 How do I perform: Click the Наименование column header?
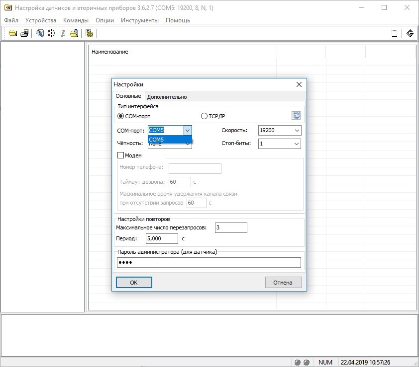coord(110,52)
